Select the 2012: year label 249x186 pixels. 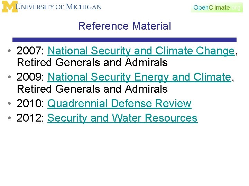click(x=31, y=118)
